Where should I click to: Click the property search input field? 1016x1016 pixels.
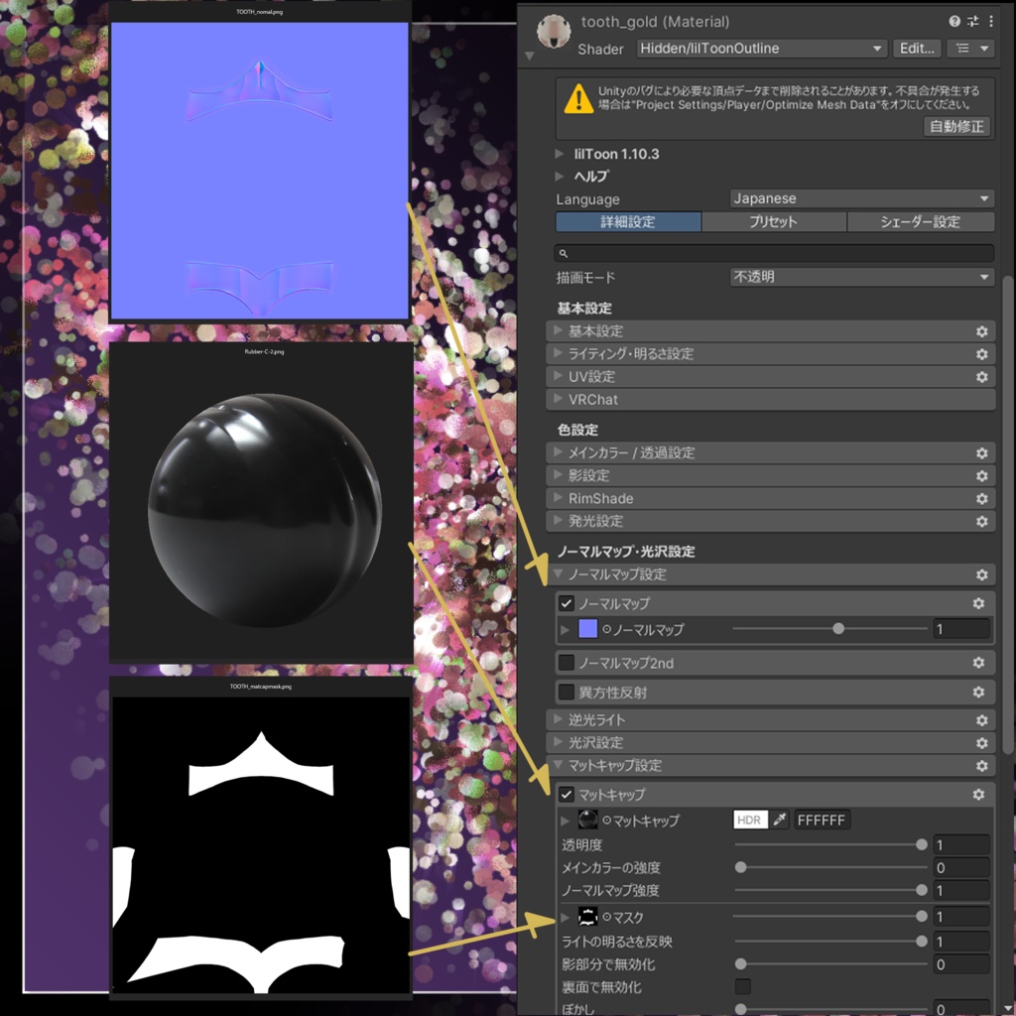pyautogui.click(x=774, y=253)
